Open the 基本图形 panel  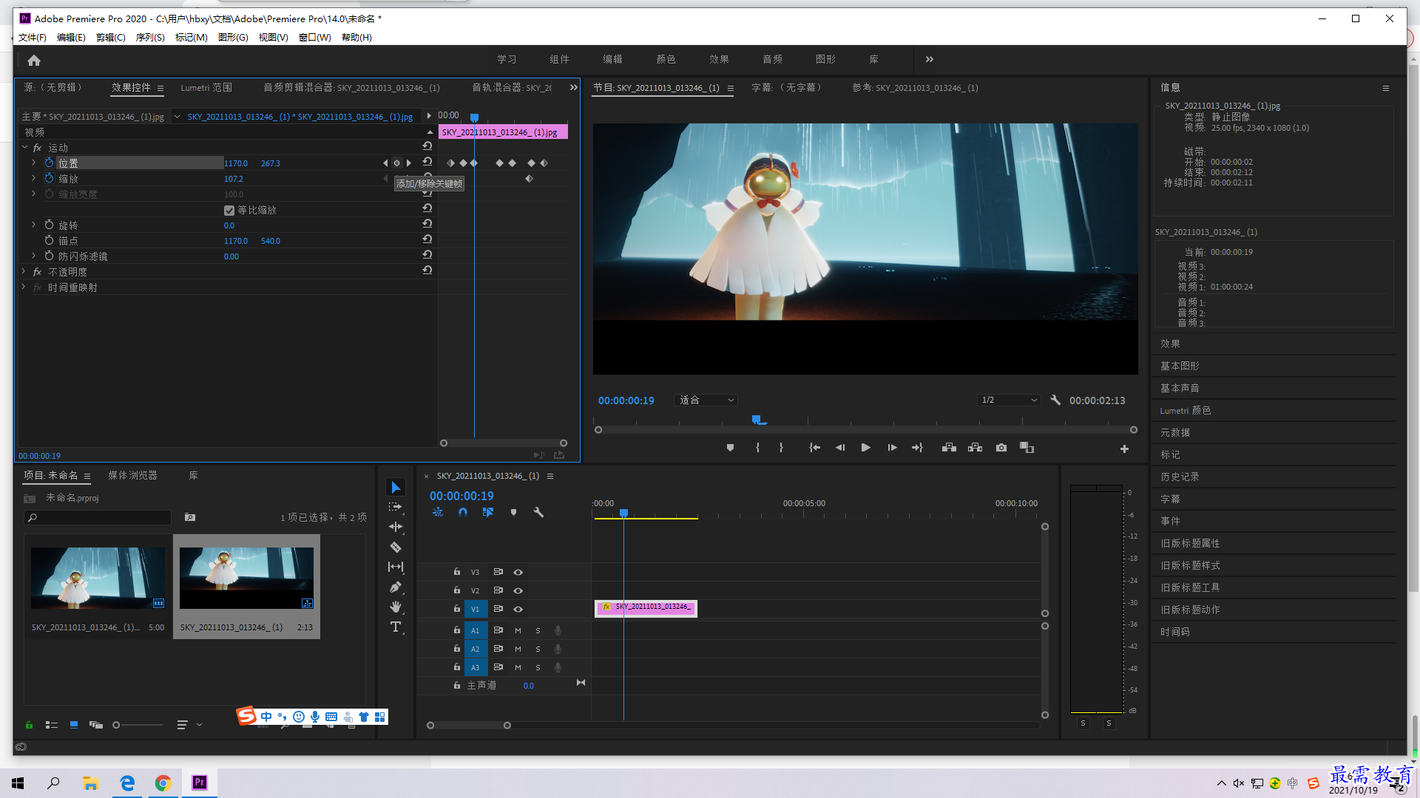[1180, 366]
